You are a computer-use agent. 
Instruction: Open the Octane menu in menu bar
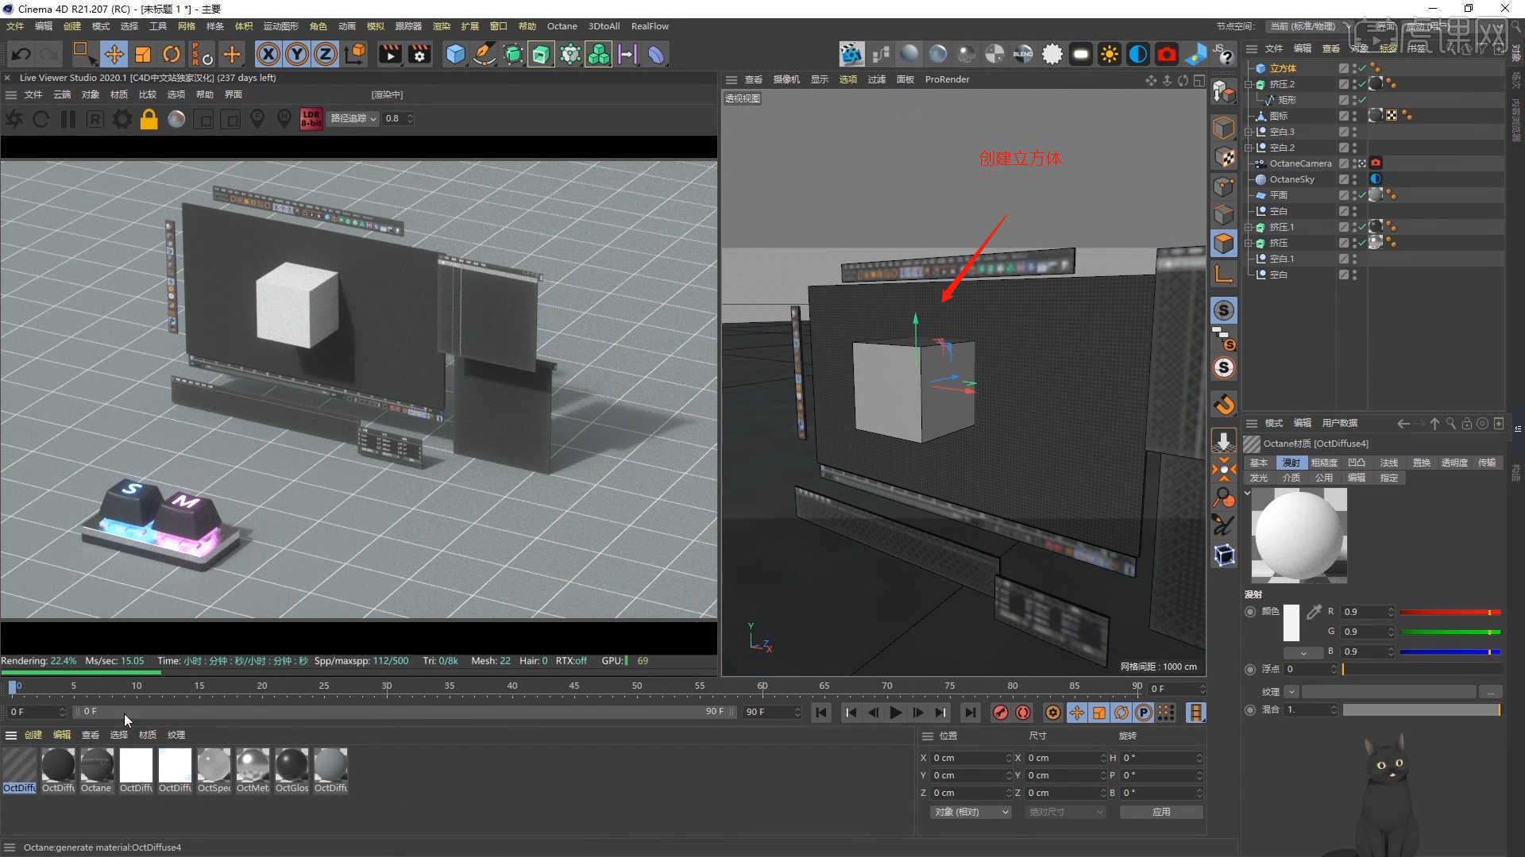[x=562, y=26]
